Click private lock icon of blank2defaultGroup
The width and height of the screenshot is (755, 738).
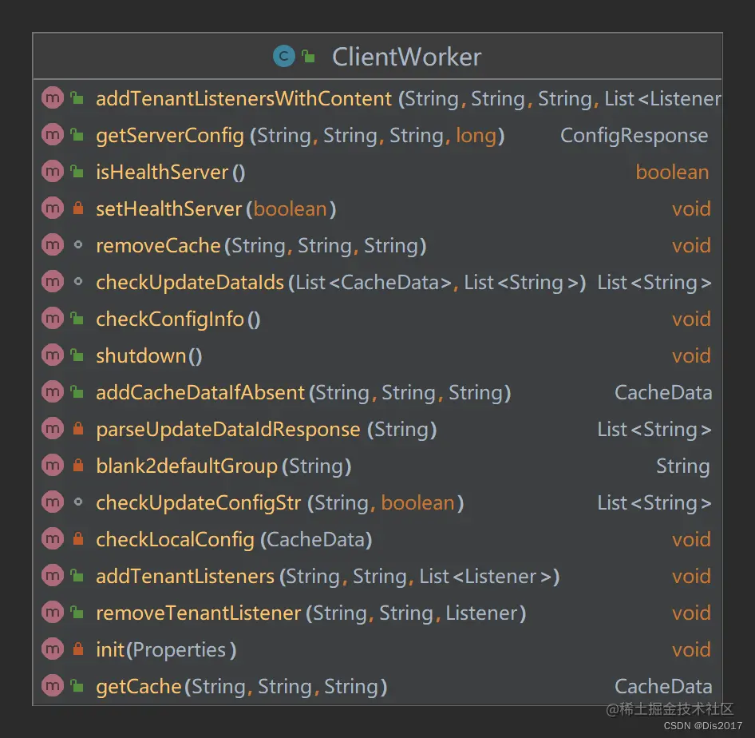click(77, 466)
